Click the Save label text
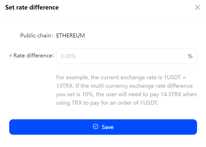Screen dimensions: 206x147 pyautogui.click(x=108, y=127)
